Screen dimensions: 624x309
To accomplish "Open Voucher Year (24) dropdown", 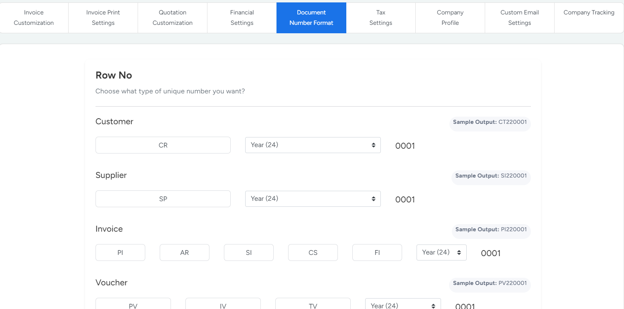I will click(403, 304).
